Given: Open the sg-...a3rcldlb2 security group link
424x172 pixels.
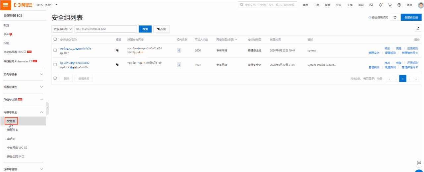Looking at the screenshot, I should coord(75,63).
